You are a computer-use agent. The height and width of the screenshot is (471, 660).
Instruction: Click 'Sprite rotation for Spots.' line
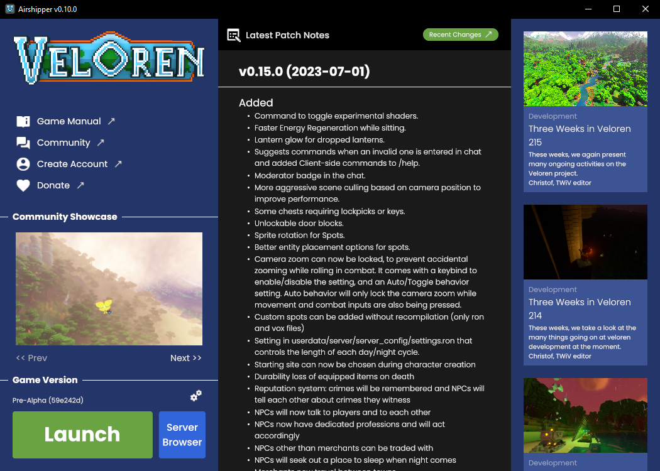tap(299, 235)
